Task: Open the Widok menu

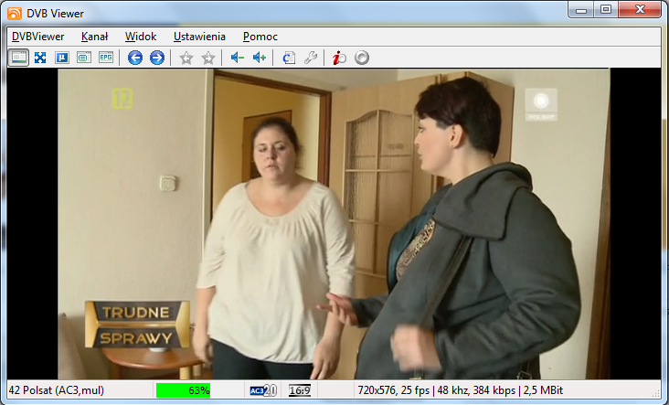Action: point(141,37)
